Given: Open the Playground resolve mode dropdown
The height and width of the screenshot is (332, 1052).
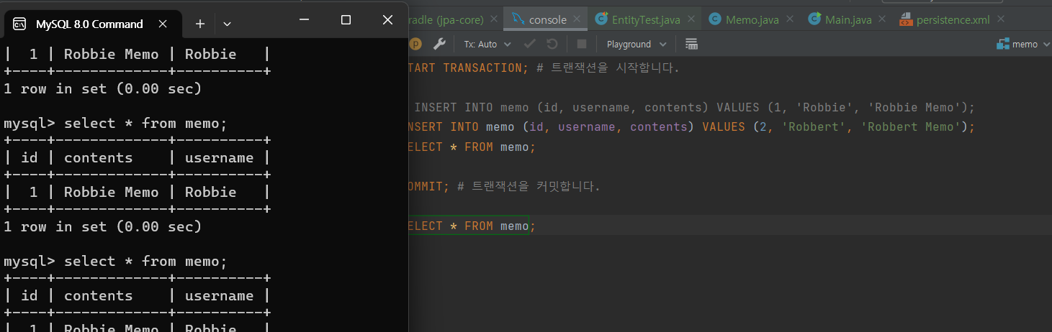Looking at the screenshot, I should (637, 44).
